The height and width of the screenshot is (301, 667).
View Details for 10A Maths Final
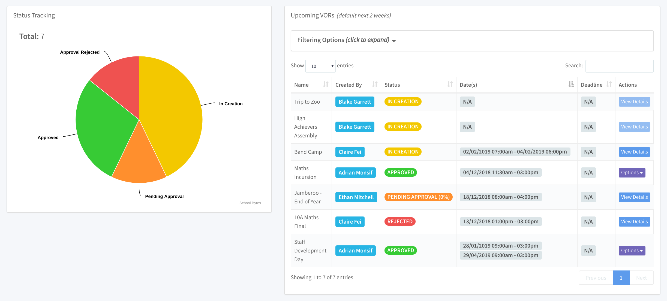(634, 221)
